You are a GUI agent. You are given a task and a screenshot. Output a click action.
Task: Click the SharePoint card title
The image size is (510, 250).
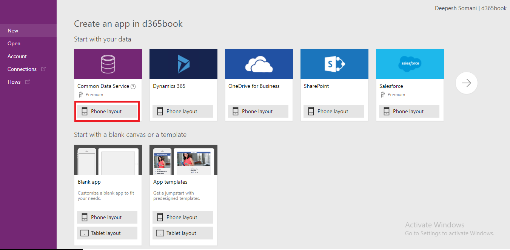tap(316, 86)
